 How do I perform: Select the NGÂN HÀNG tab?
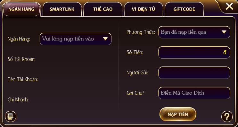[21, 9]
